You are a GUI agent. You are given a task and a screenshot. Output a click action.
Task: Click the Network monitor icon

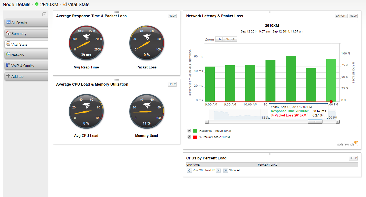coord(8,54)
